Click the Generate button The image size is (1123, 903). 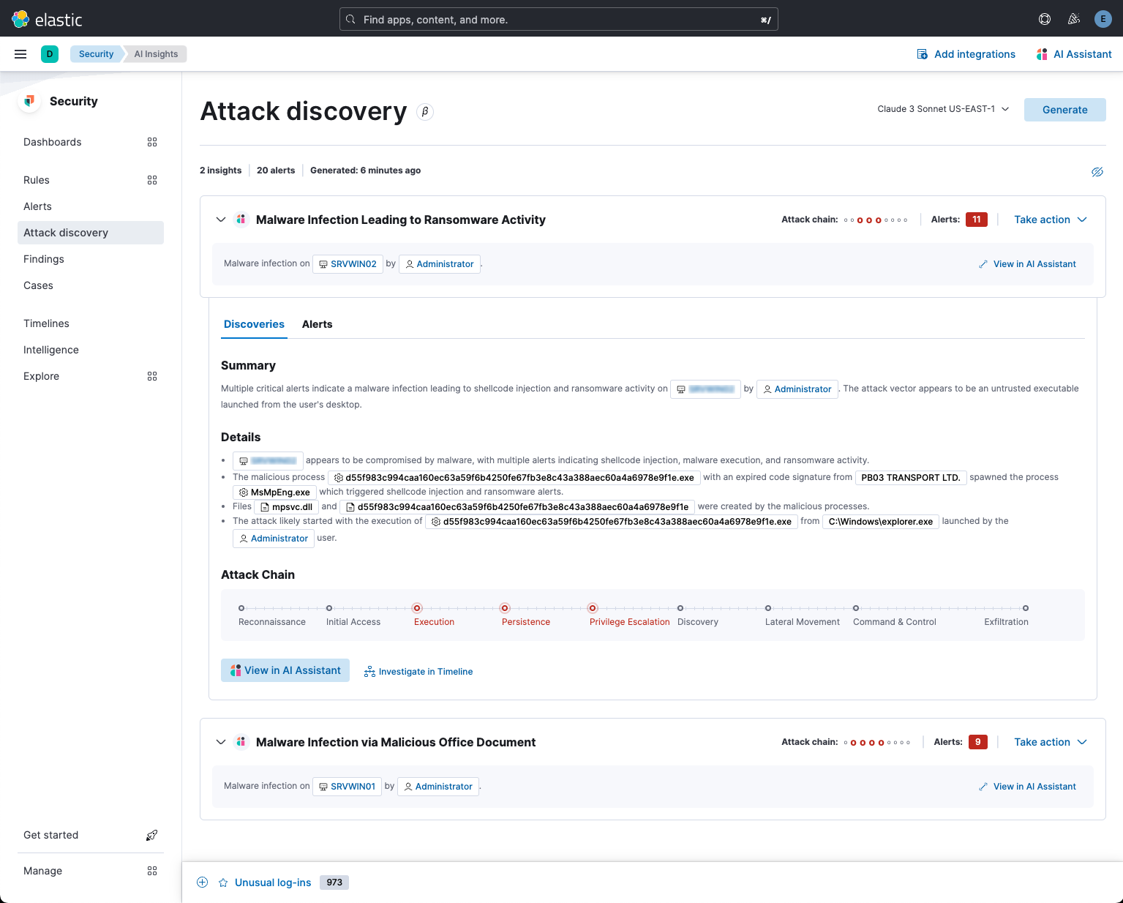(1064, 110)
